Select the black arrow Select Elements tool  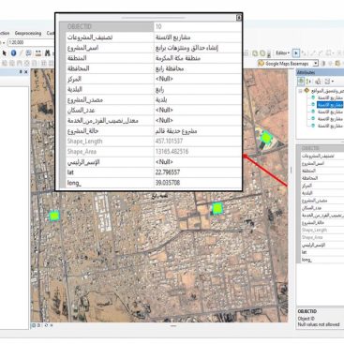point(5,53)
